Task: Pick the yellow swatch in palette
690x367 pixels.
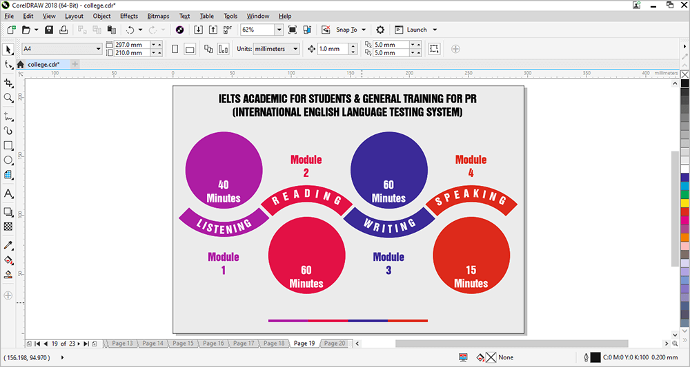Action: click(x=684, y=203)
